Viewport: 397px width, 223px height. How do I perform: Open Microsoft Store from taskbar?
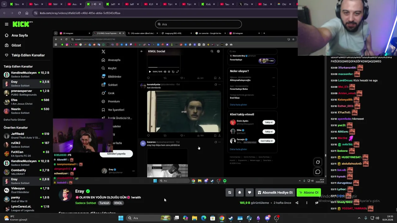click(213, 218)
